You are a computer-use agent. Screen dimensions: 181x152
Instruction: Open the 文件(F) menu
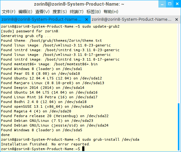click(x=8, y=12)
